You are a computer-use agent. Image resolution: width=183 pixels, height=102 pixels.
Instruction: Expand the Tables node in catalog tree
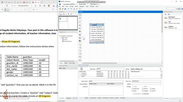(61, 38)
